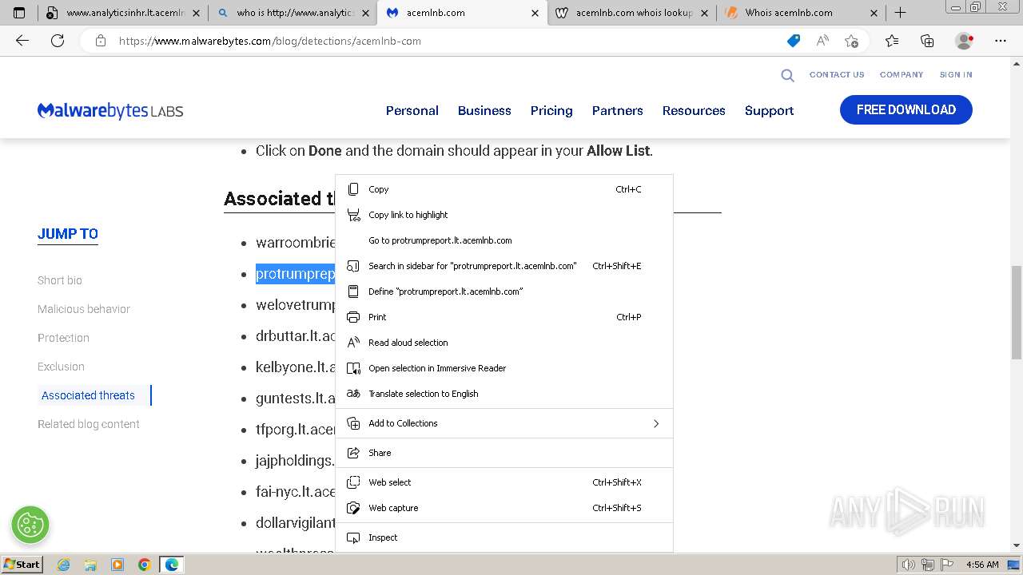This screenshot has height=575, width=1023.
Task: Add page to favorites star icon
Action: pos(851,41)
